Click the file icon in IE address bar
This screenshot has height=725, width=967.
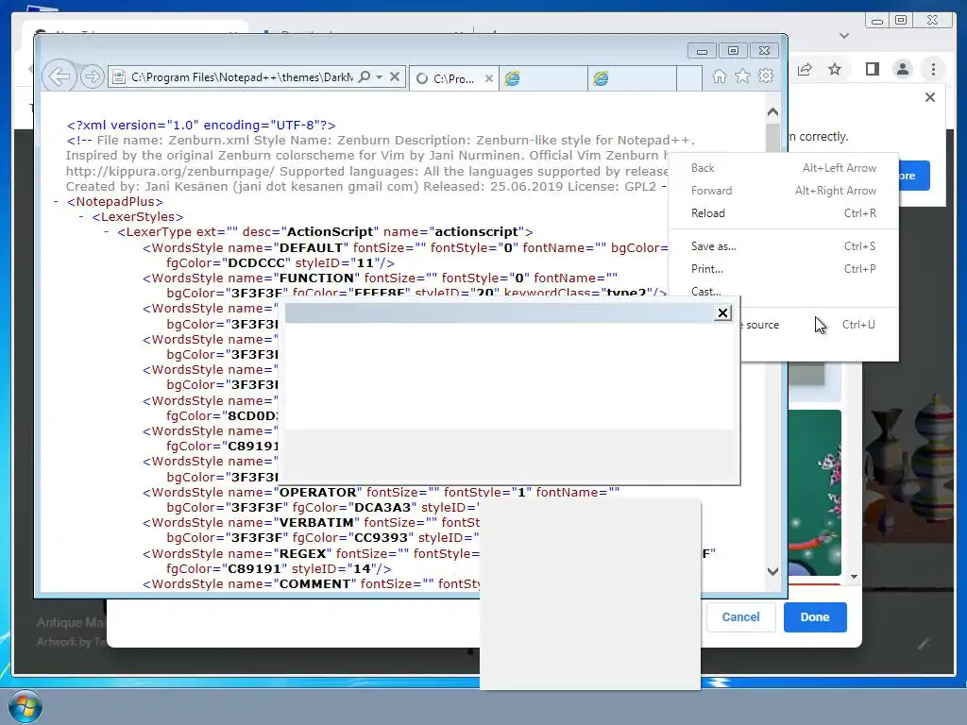click(119, 76)
